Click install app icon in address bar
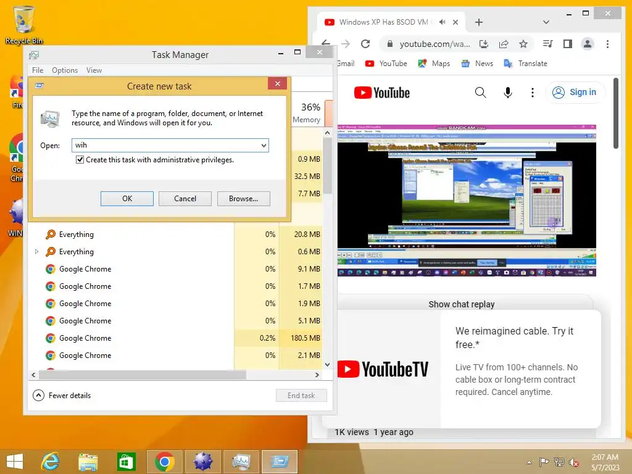The width and height of the screenshot is (632, 474). [x=484, y=44]
